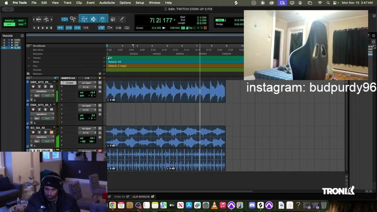
Task: Open the App Store from the Dock
Action: point(189,205)
